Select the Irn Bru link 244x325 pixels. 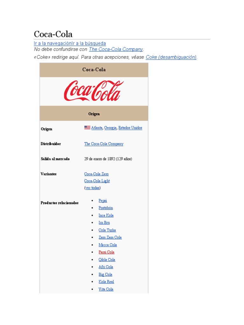104,222
